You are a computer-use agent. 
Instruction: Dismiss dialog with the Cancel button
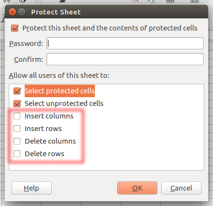(x=181, y=188)
